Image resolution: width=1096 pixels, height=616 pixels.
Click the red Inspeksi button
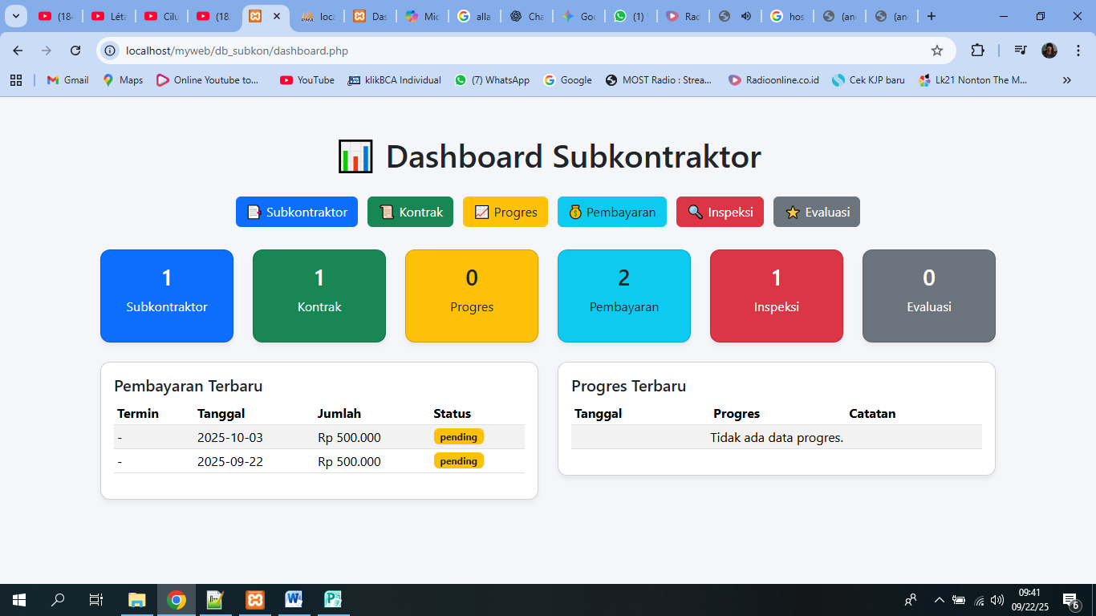(x=720, y=212)
